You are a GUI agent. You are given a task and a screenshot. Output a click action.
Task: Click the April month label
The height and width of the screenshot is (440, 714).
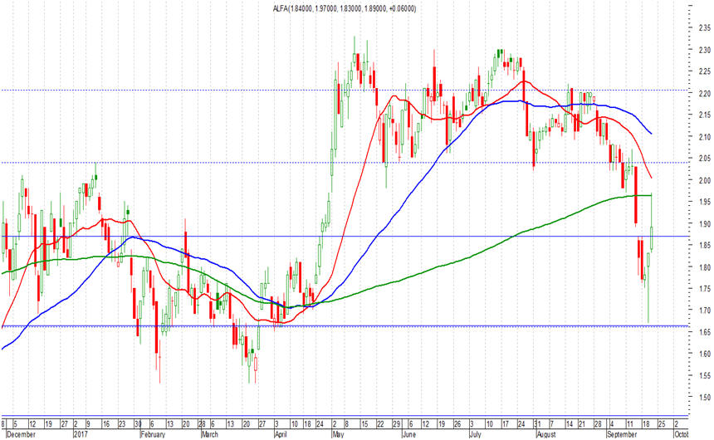[281, 434]
